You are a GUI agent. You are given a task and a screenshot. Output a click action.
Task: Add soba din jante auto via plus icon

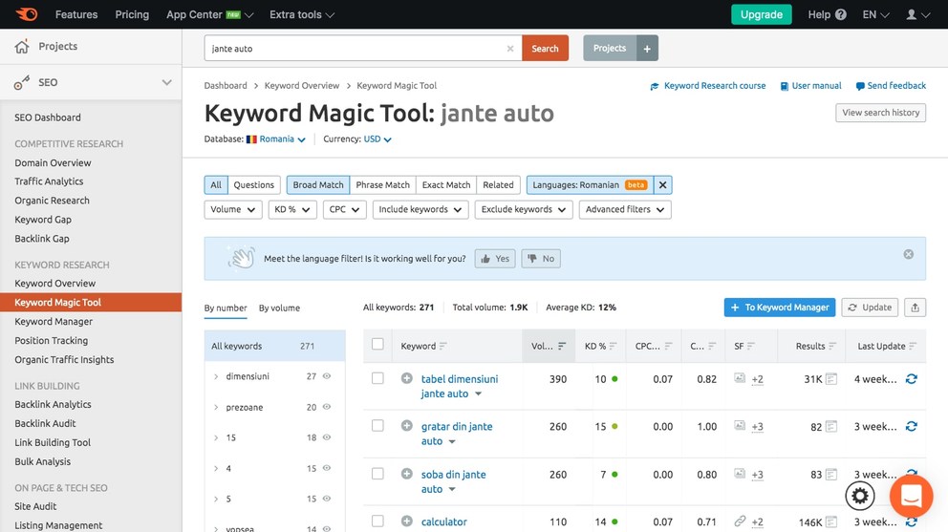tap(407, 474)
